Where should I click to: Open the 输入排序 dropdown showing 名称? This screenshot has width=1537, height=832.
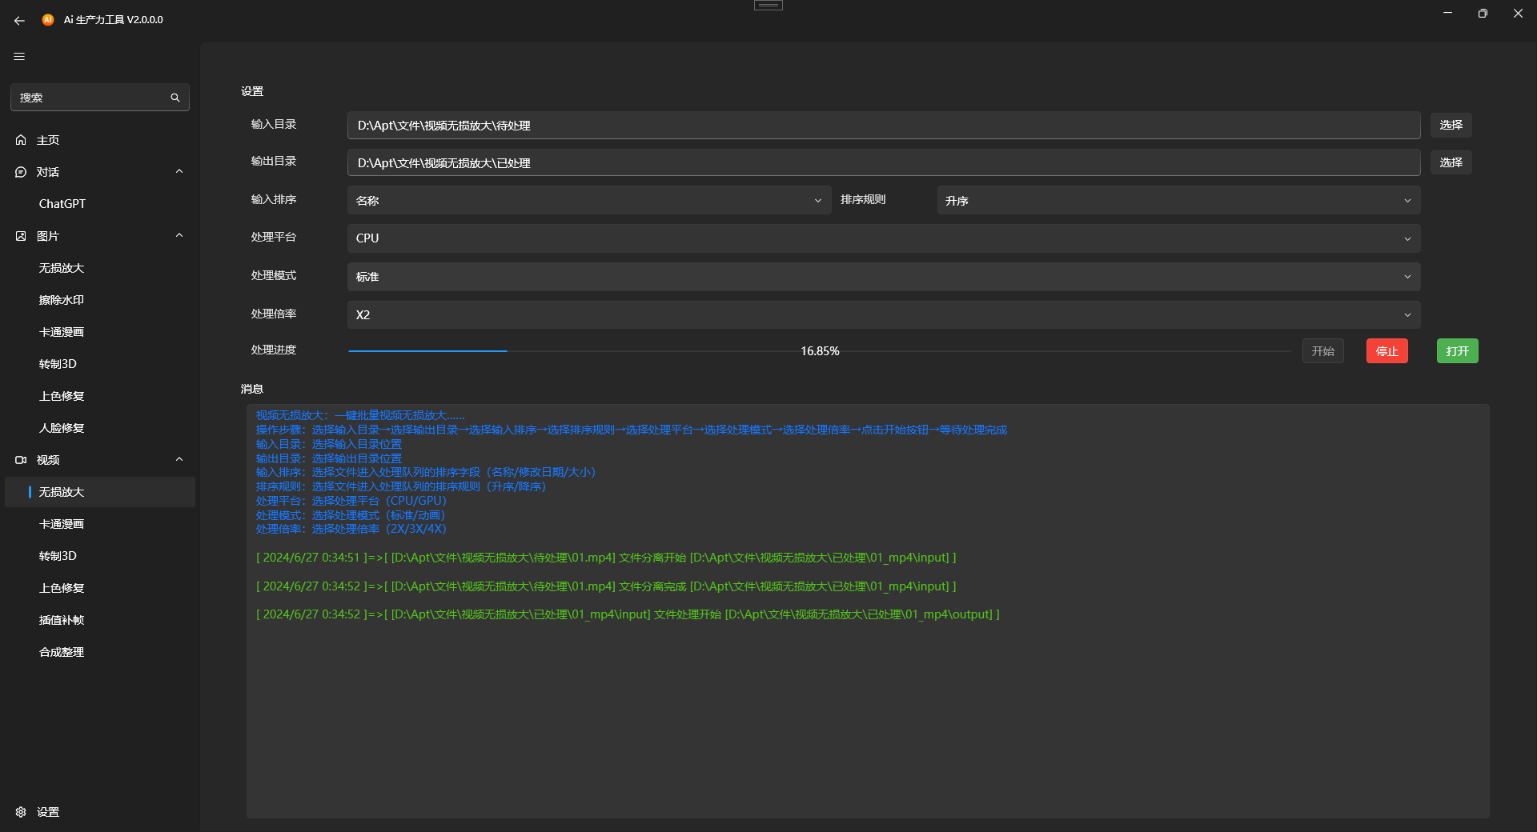[x=588, y=200]
